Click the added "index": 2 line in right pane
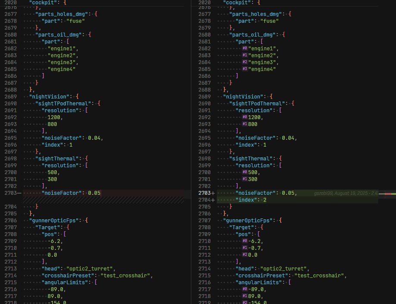 coord(297,200)
